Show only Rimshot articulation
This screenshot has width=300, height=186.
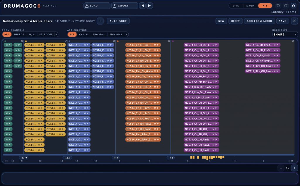99,34
